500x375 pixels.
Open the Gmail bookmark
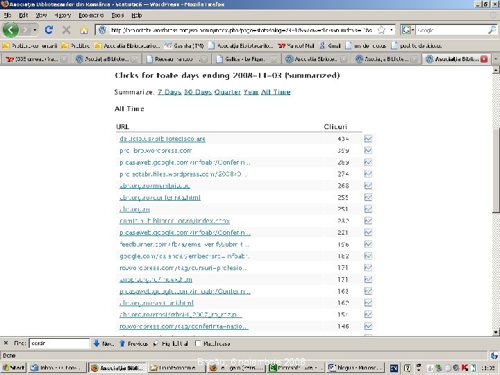click(x=330, y=46)
